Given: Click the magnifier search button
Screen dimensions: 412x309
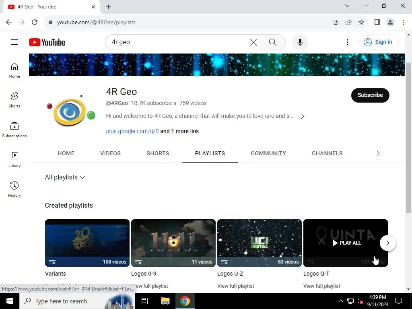Looking at the screenshot, I should [272, 42].
